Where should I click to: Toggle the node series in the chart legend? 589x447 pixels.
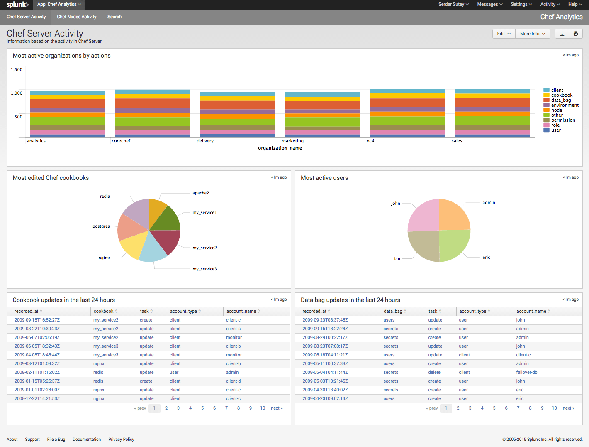pyautogui.click(x=555, y=110)
